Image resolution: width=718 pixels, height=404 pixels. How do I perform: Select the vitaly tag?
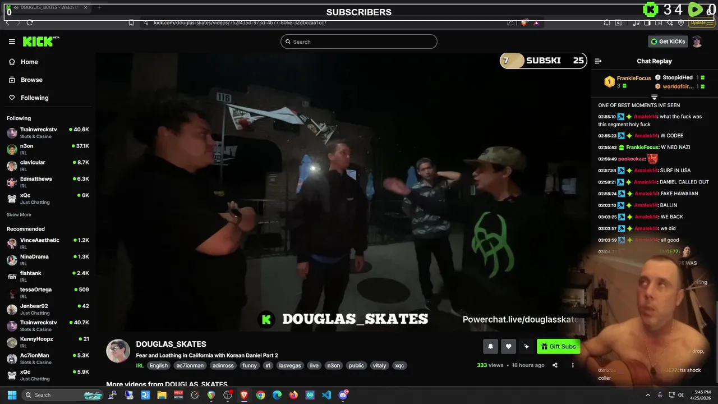380,365
